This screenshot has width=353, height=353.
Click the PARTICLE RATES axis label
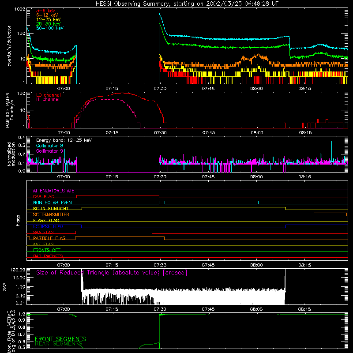9,110
